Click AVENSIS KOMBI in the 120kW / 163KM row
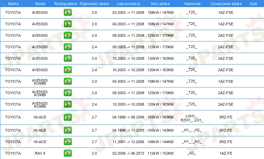 (x=40, y=105)
